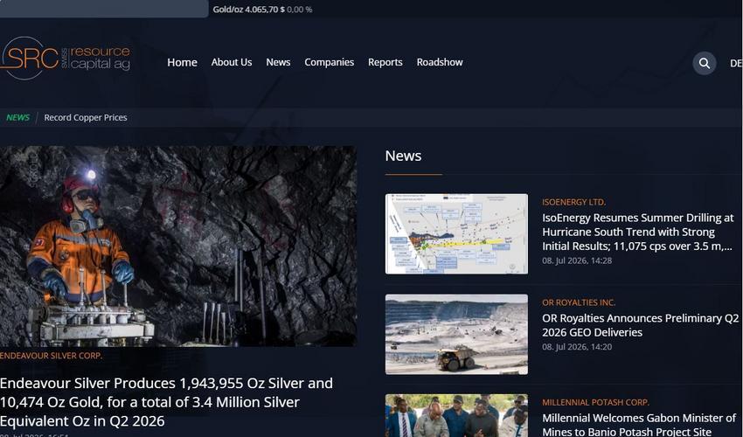Open IsoEnergy Resumes Summer Drilling article

point(638,232)
